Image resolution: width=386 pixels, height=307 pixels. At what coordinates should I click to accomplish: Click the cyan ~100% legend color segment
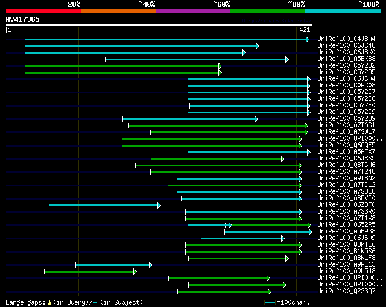pos(343,11)
